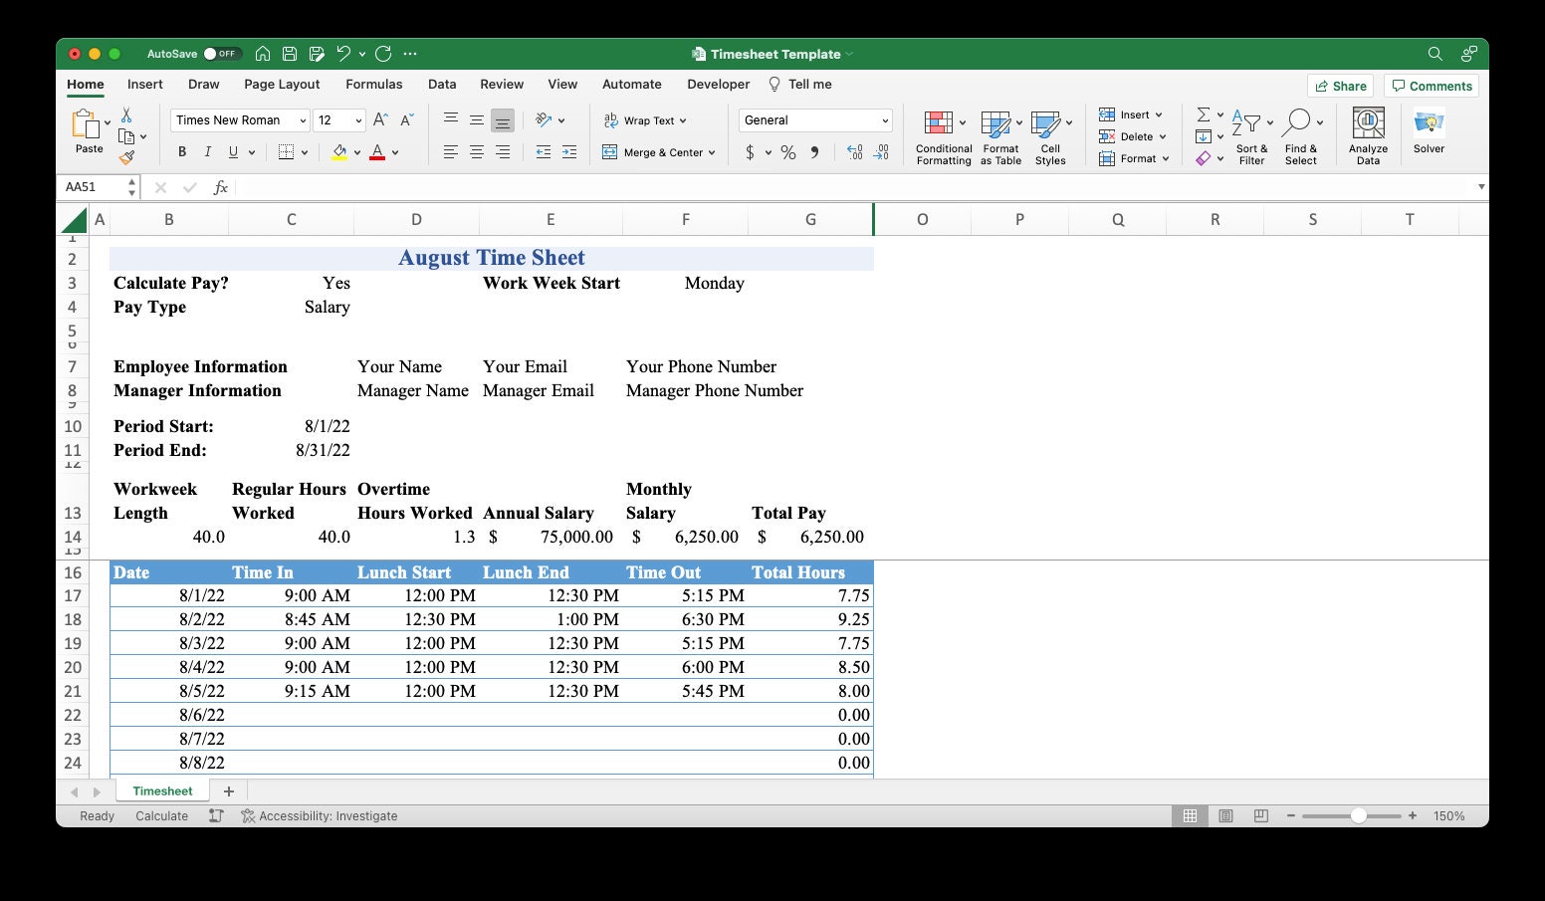This screenshot has width=1545, height=901.
Task: Add a new sheet with the plus button
Action: coord(229,789)
